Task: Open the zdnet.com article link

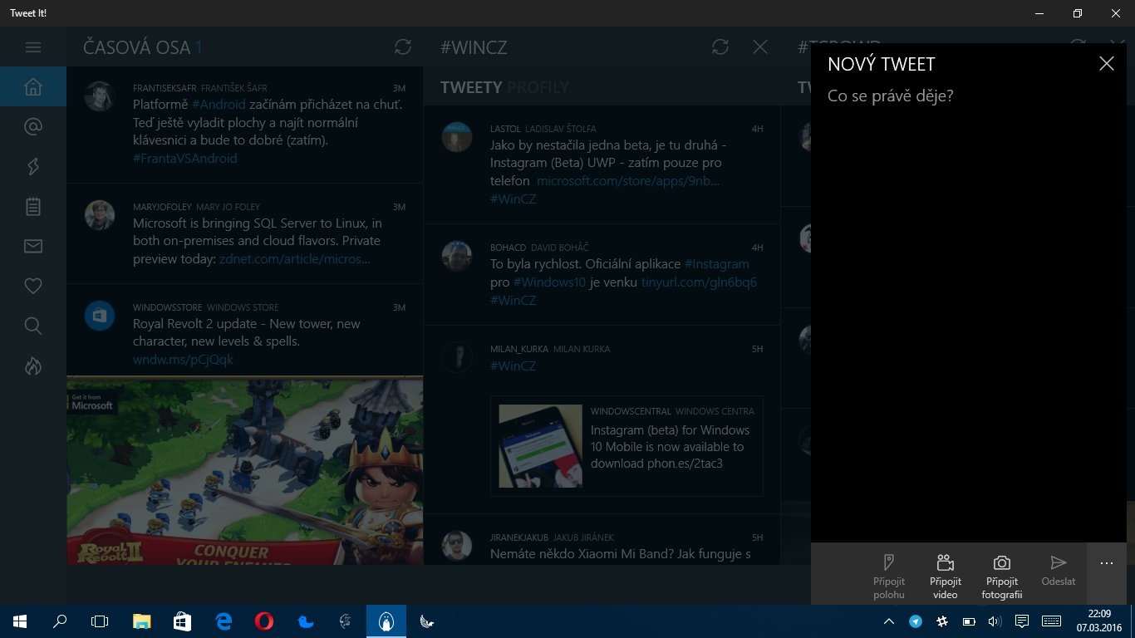Action: coord(295,259)
